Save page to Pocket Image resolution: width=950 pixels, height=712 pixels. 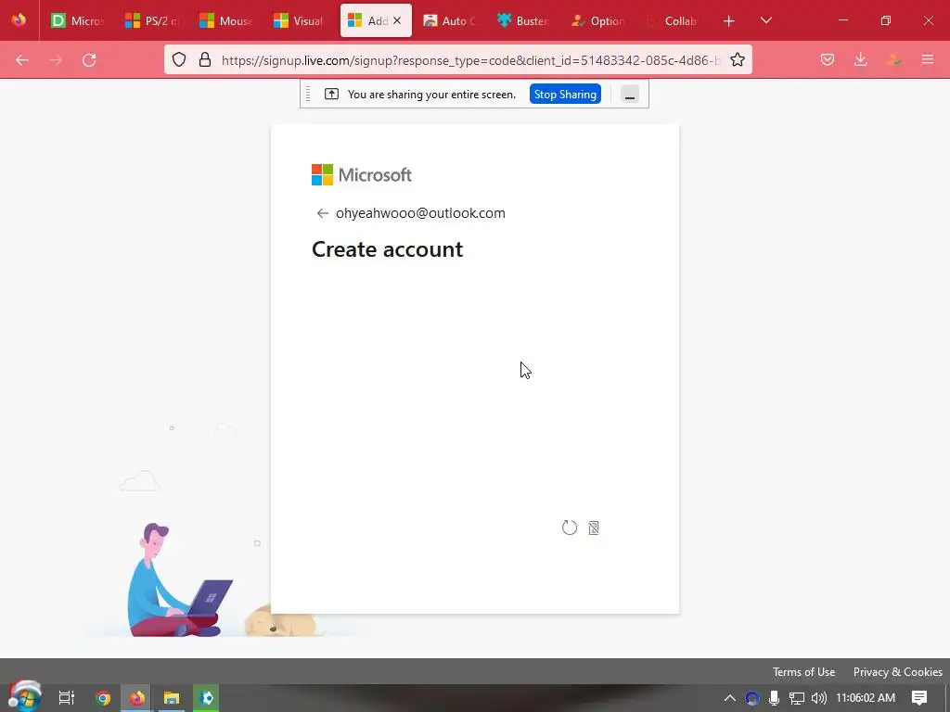click(827, 59)
